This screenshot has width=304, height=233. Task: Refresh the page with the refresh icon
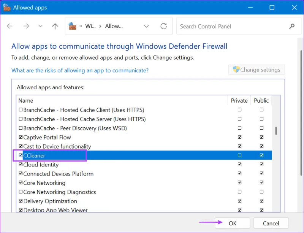tap(163, 26)
